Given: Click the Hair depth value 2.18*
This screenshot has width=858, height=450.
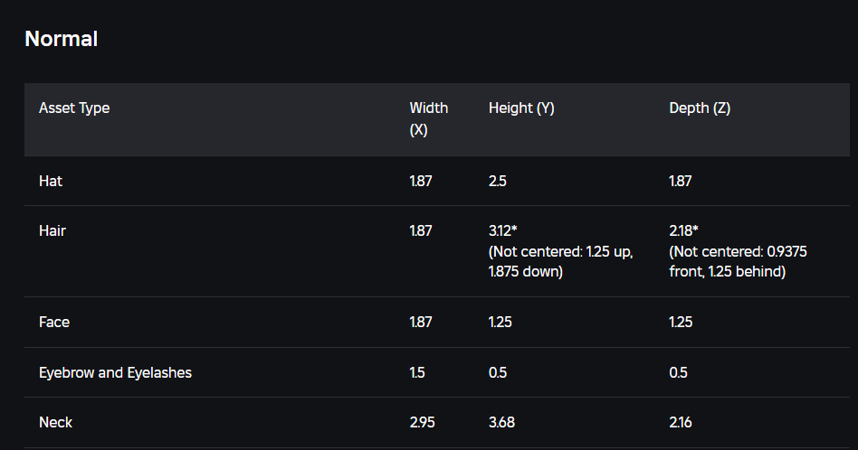Looking at the screenshot, I should [683, 230].
